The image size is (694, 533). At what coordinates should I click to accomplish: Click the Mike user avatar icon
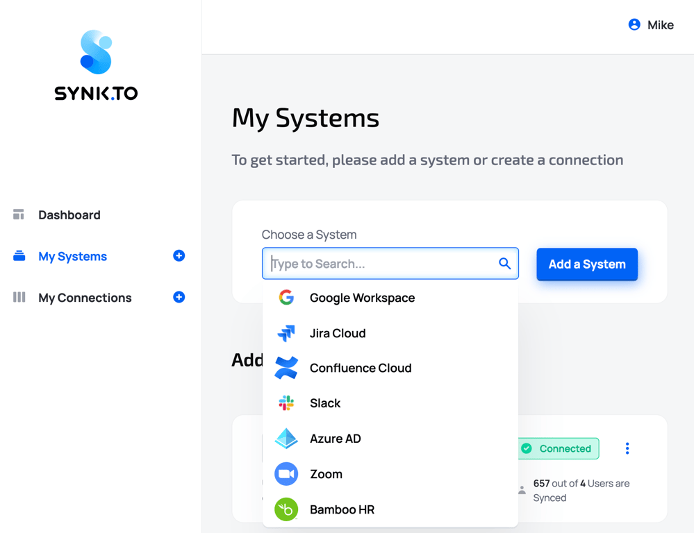coord(634,25)
